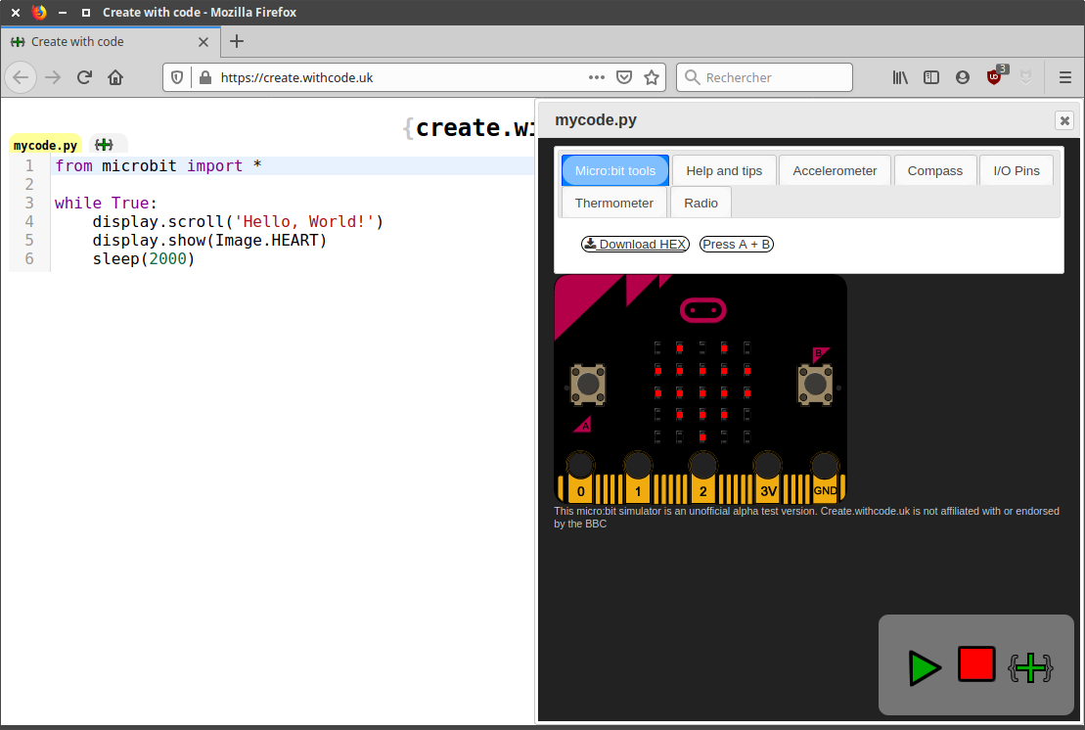The height and width of the screenshot is (730, 1085).
Task: Click pin 1 on the micro:bit edge connector
Action: (637, 478)
